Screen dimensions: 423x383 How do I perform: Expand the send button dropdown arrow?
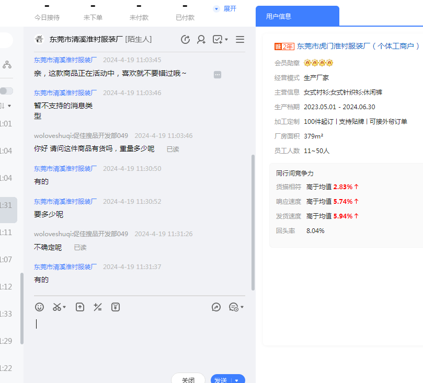pyautogui.click(x=237, y=380)
